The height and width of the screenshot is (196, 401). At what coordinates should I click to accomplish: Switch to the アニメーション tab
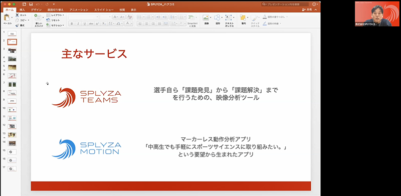79,10
